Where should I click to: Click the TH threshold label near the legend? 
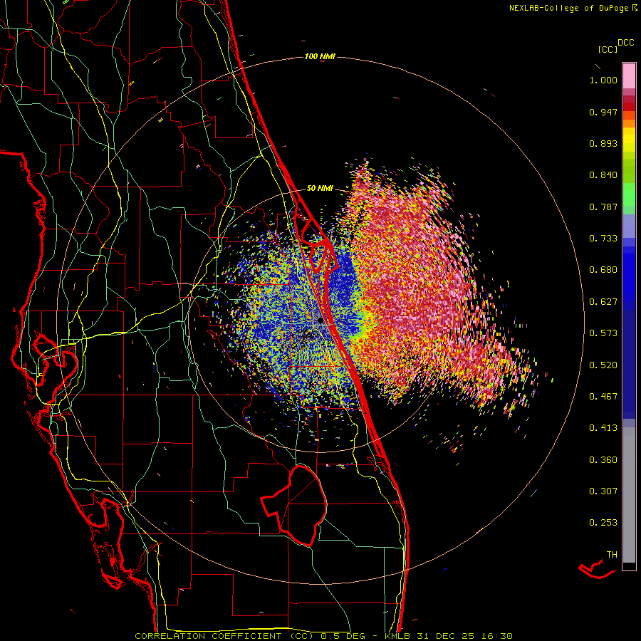[612, 555]
